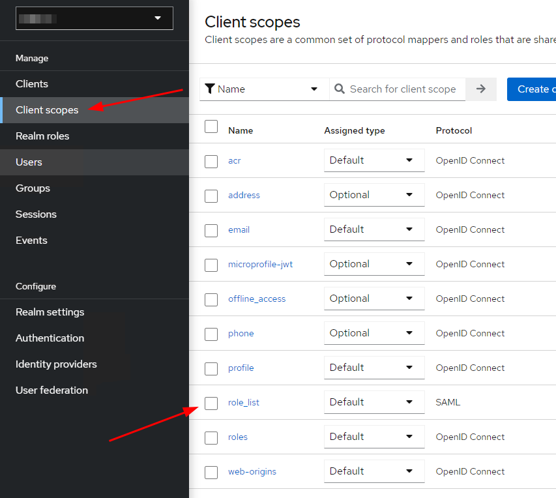Image resolution: width=556 pixels, height=498 pixels.
Task: Open assigned type dropdown for email
Action: pyautogui.click(x=373, y=229)
